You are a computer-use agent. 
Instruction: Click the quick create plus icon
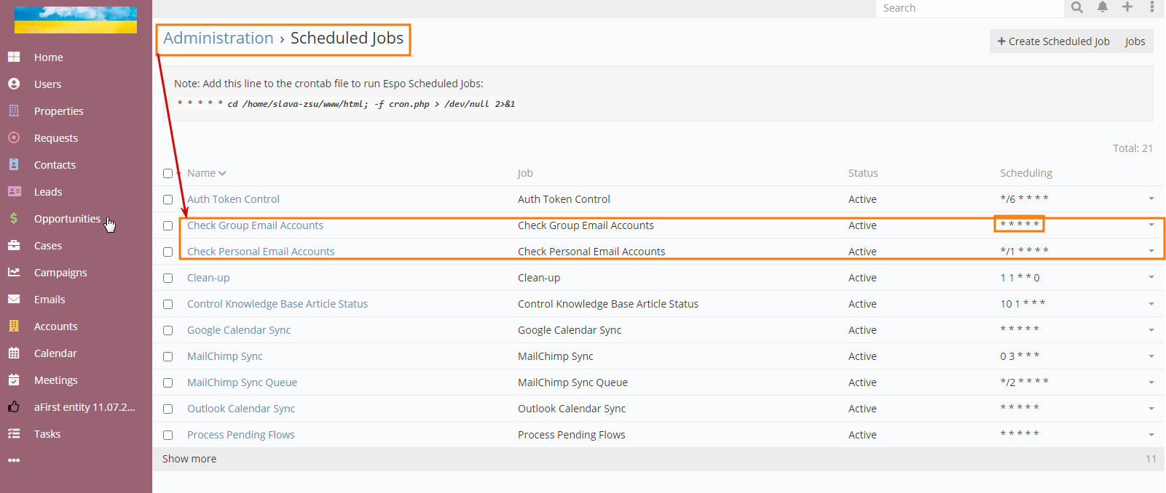1127,7
